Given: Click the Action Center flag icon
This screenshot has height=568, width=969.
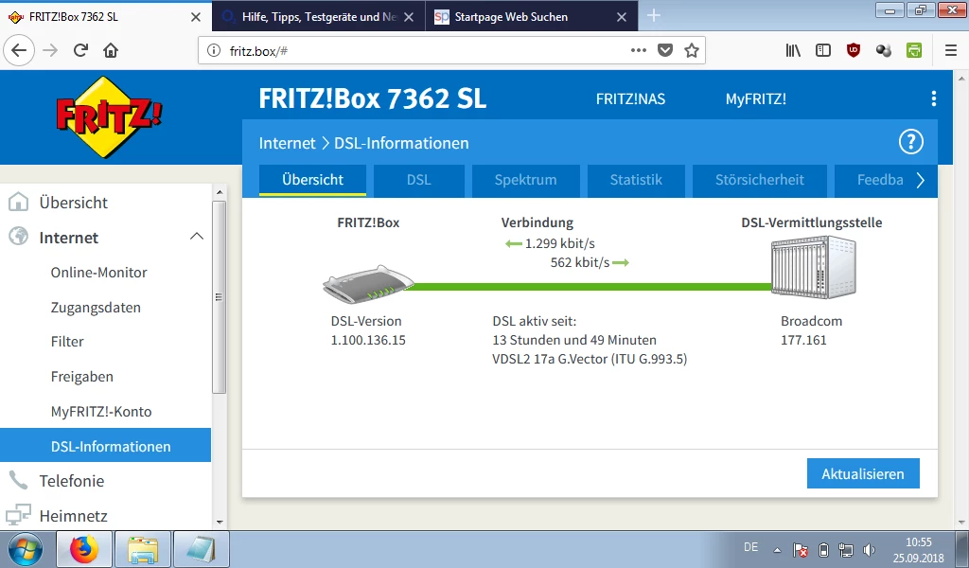Looking at the screenshot, I should click(x=801, y=549).
